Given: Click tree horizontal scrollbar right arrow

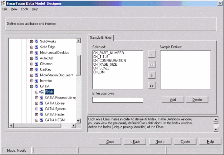Looking at the screenshot, I should tap(73, 125).
